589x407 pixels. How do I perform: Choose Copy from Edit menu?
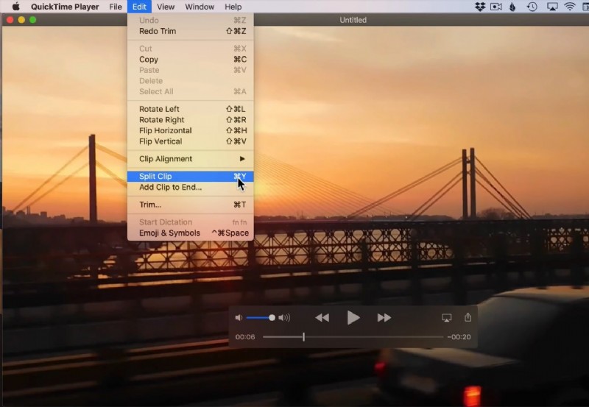pos(191,60)
